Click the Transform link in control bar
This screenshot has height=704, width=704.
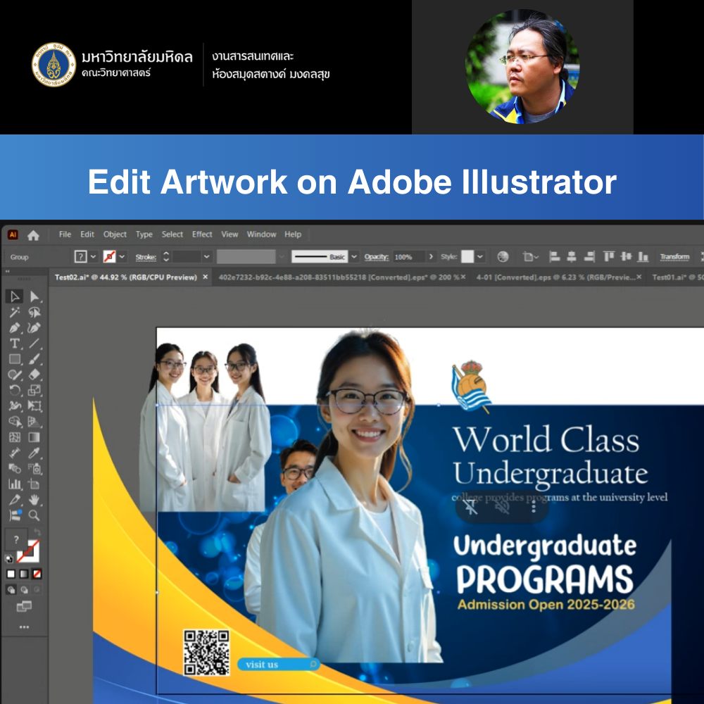674,257
